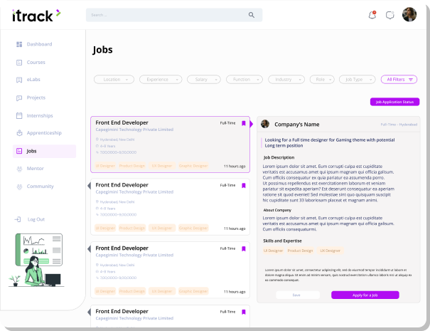Click the Projects sidebar icon
Image resolution: width=430 pixels, height=331 pixels.
coord(19,98)
